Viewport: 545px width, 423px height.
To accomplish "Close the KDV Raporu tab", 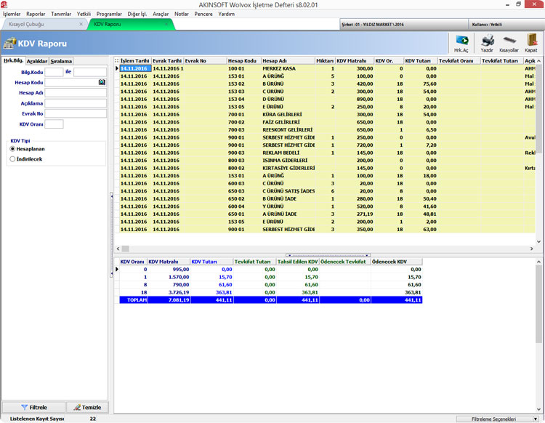I will tap(166, 24).
